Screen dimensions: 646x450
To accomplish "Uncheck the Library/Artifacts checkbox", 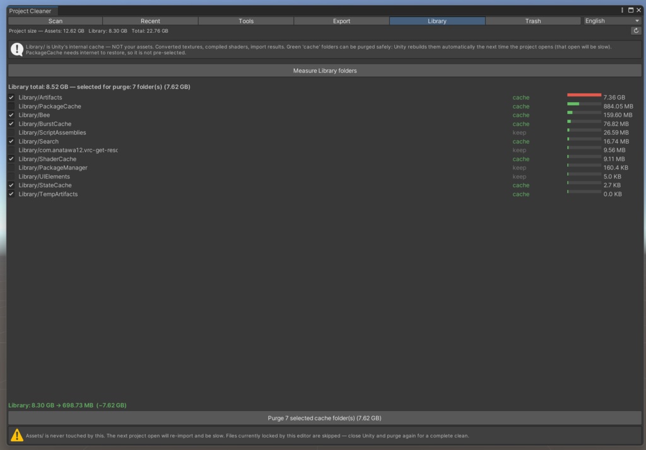I will pyautogui.click(x=11, y=98).
